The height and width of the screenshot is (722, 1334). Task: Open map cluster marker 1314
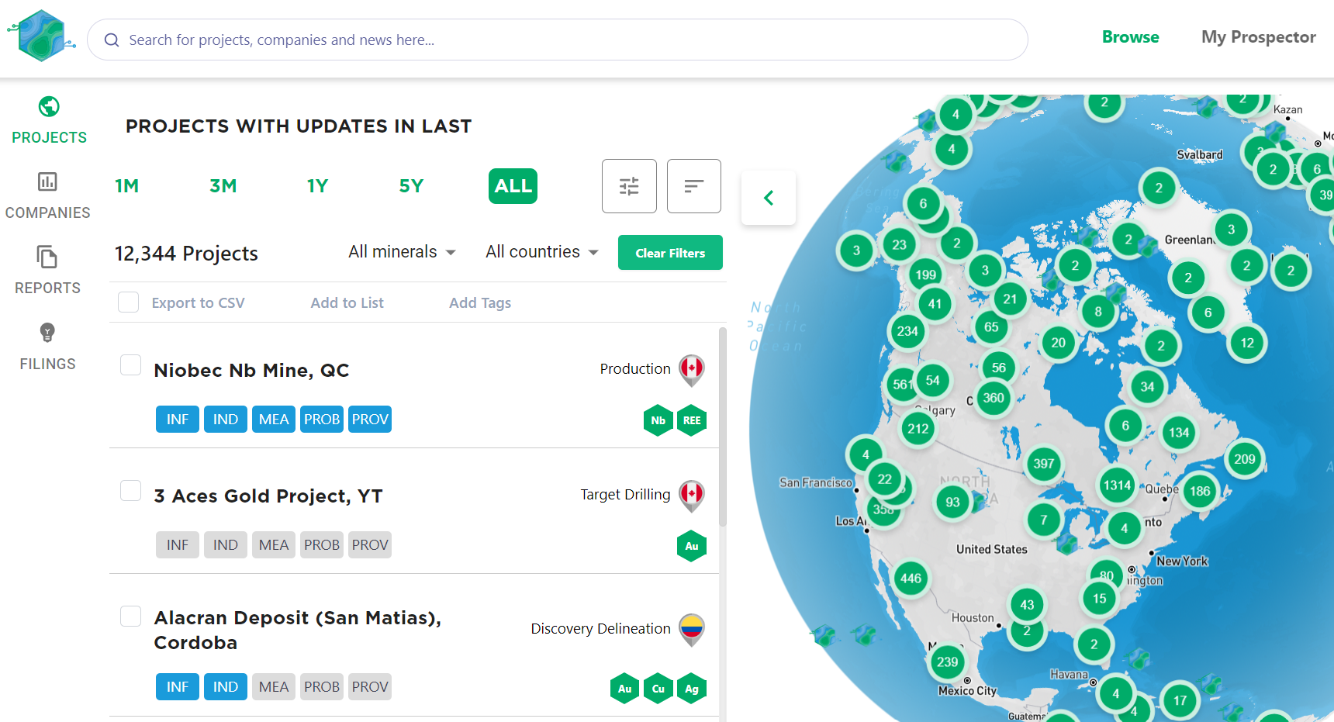1117,485
